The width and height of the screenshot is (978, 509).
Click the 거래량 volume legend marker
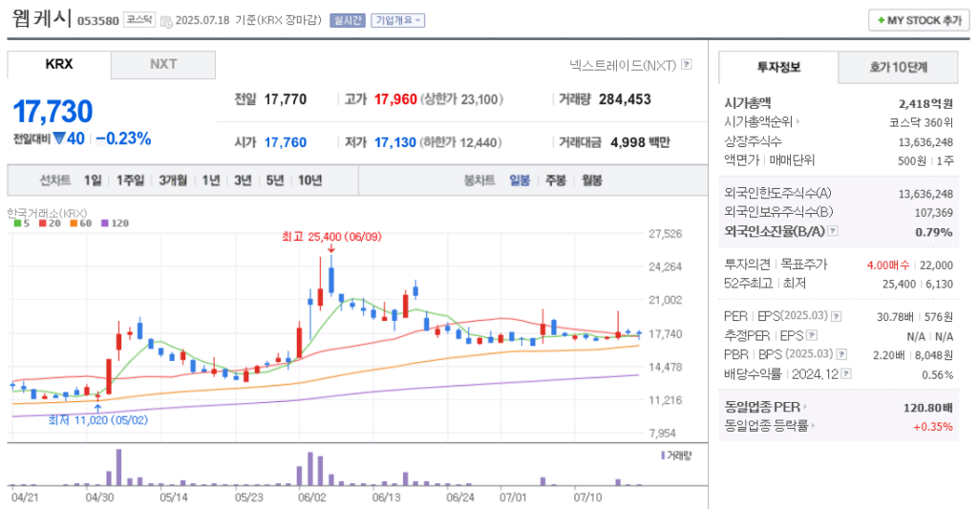[677, 456]
